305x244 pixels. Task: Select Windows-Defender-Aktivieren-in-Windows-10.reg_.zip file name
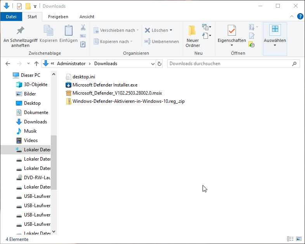(128, 101)
